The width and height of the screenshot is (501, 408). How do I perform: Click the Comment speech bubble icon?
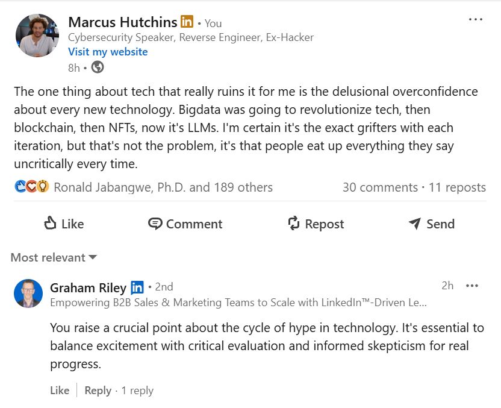(155, 224)
